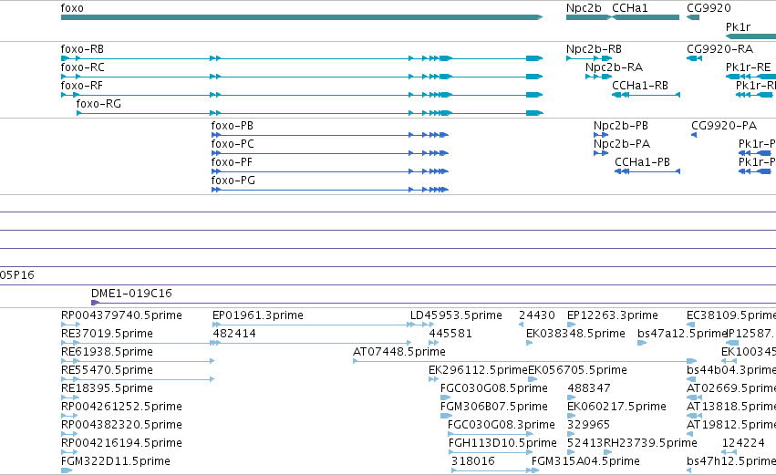Click the bs47a12.5prime EST label
776x475 pixels.
[682, 334]
